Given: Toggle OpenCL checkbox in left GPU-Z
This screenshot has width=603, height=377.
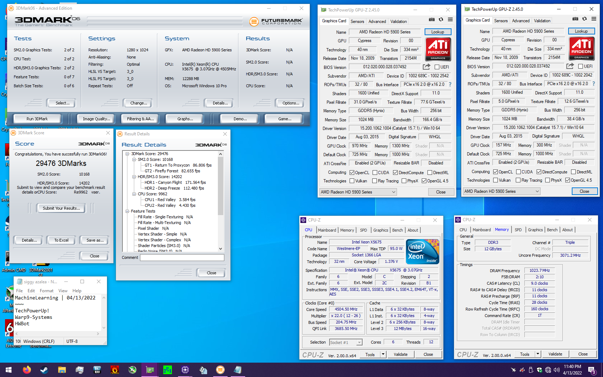Looking at the screenshot, I should coord(352,173).
